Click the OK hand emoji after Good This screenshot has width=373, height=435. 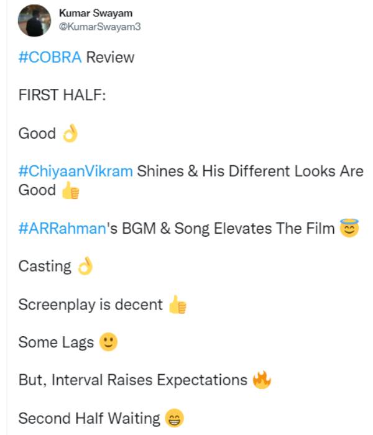[x=70, y=134]
